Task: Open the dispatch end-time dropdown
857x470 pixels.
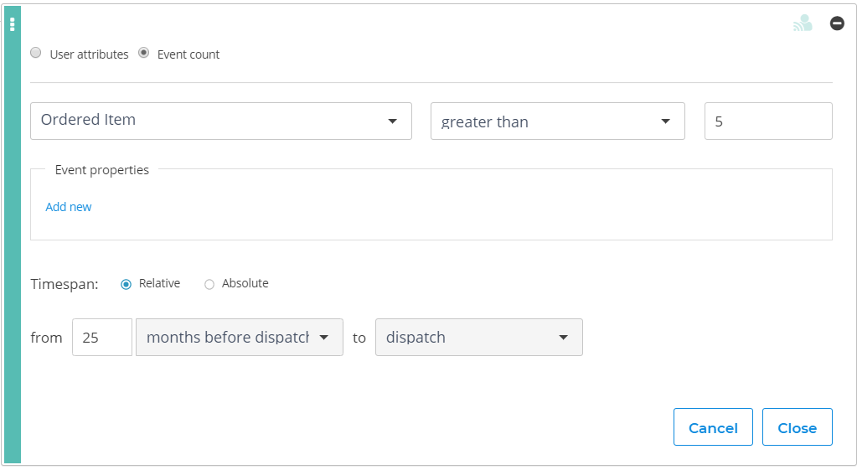Action: 479,337
